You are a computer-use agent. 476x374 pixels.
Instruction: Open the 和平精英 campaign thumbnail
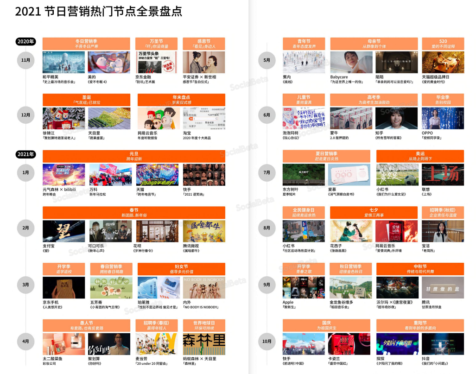pyautogui.click(x=64, y=62)
